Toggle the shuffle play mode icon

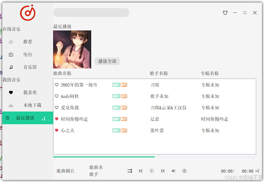tap(130, 171)
